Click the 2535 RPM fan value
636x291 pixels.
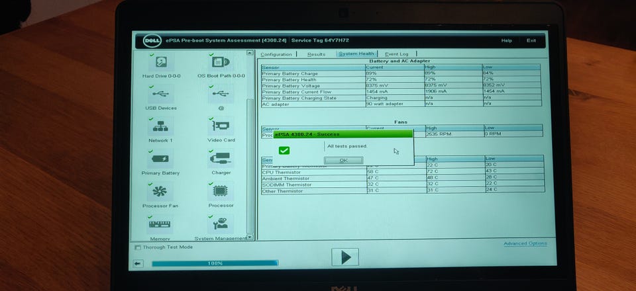(x=439, y=134)
